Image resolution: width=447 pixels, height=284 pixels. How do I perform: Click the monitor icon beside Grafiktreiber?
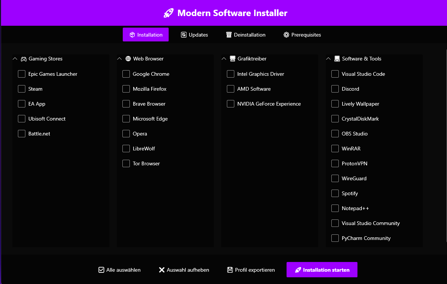[232, 59]
